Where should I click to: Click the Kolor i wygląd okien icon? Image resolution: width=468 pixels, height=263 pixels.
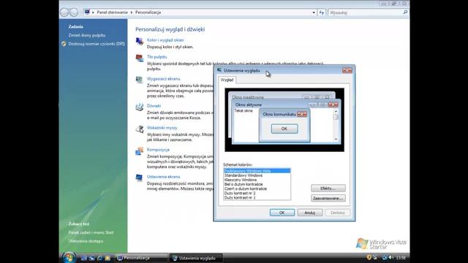(140, 42)
